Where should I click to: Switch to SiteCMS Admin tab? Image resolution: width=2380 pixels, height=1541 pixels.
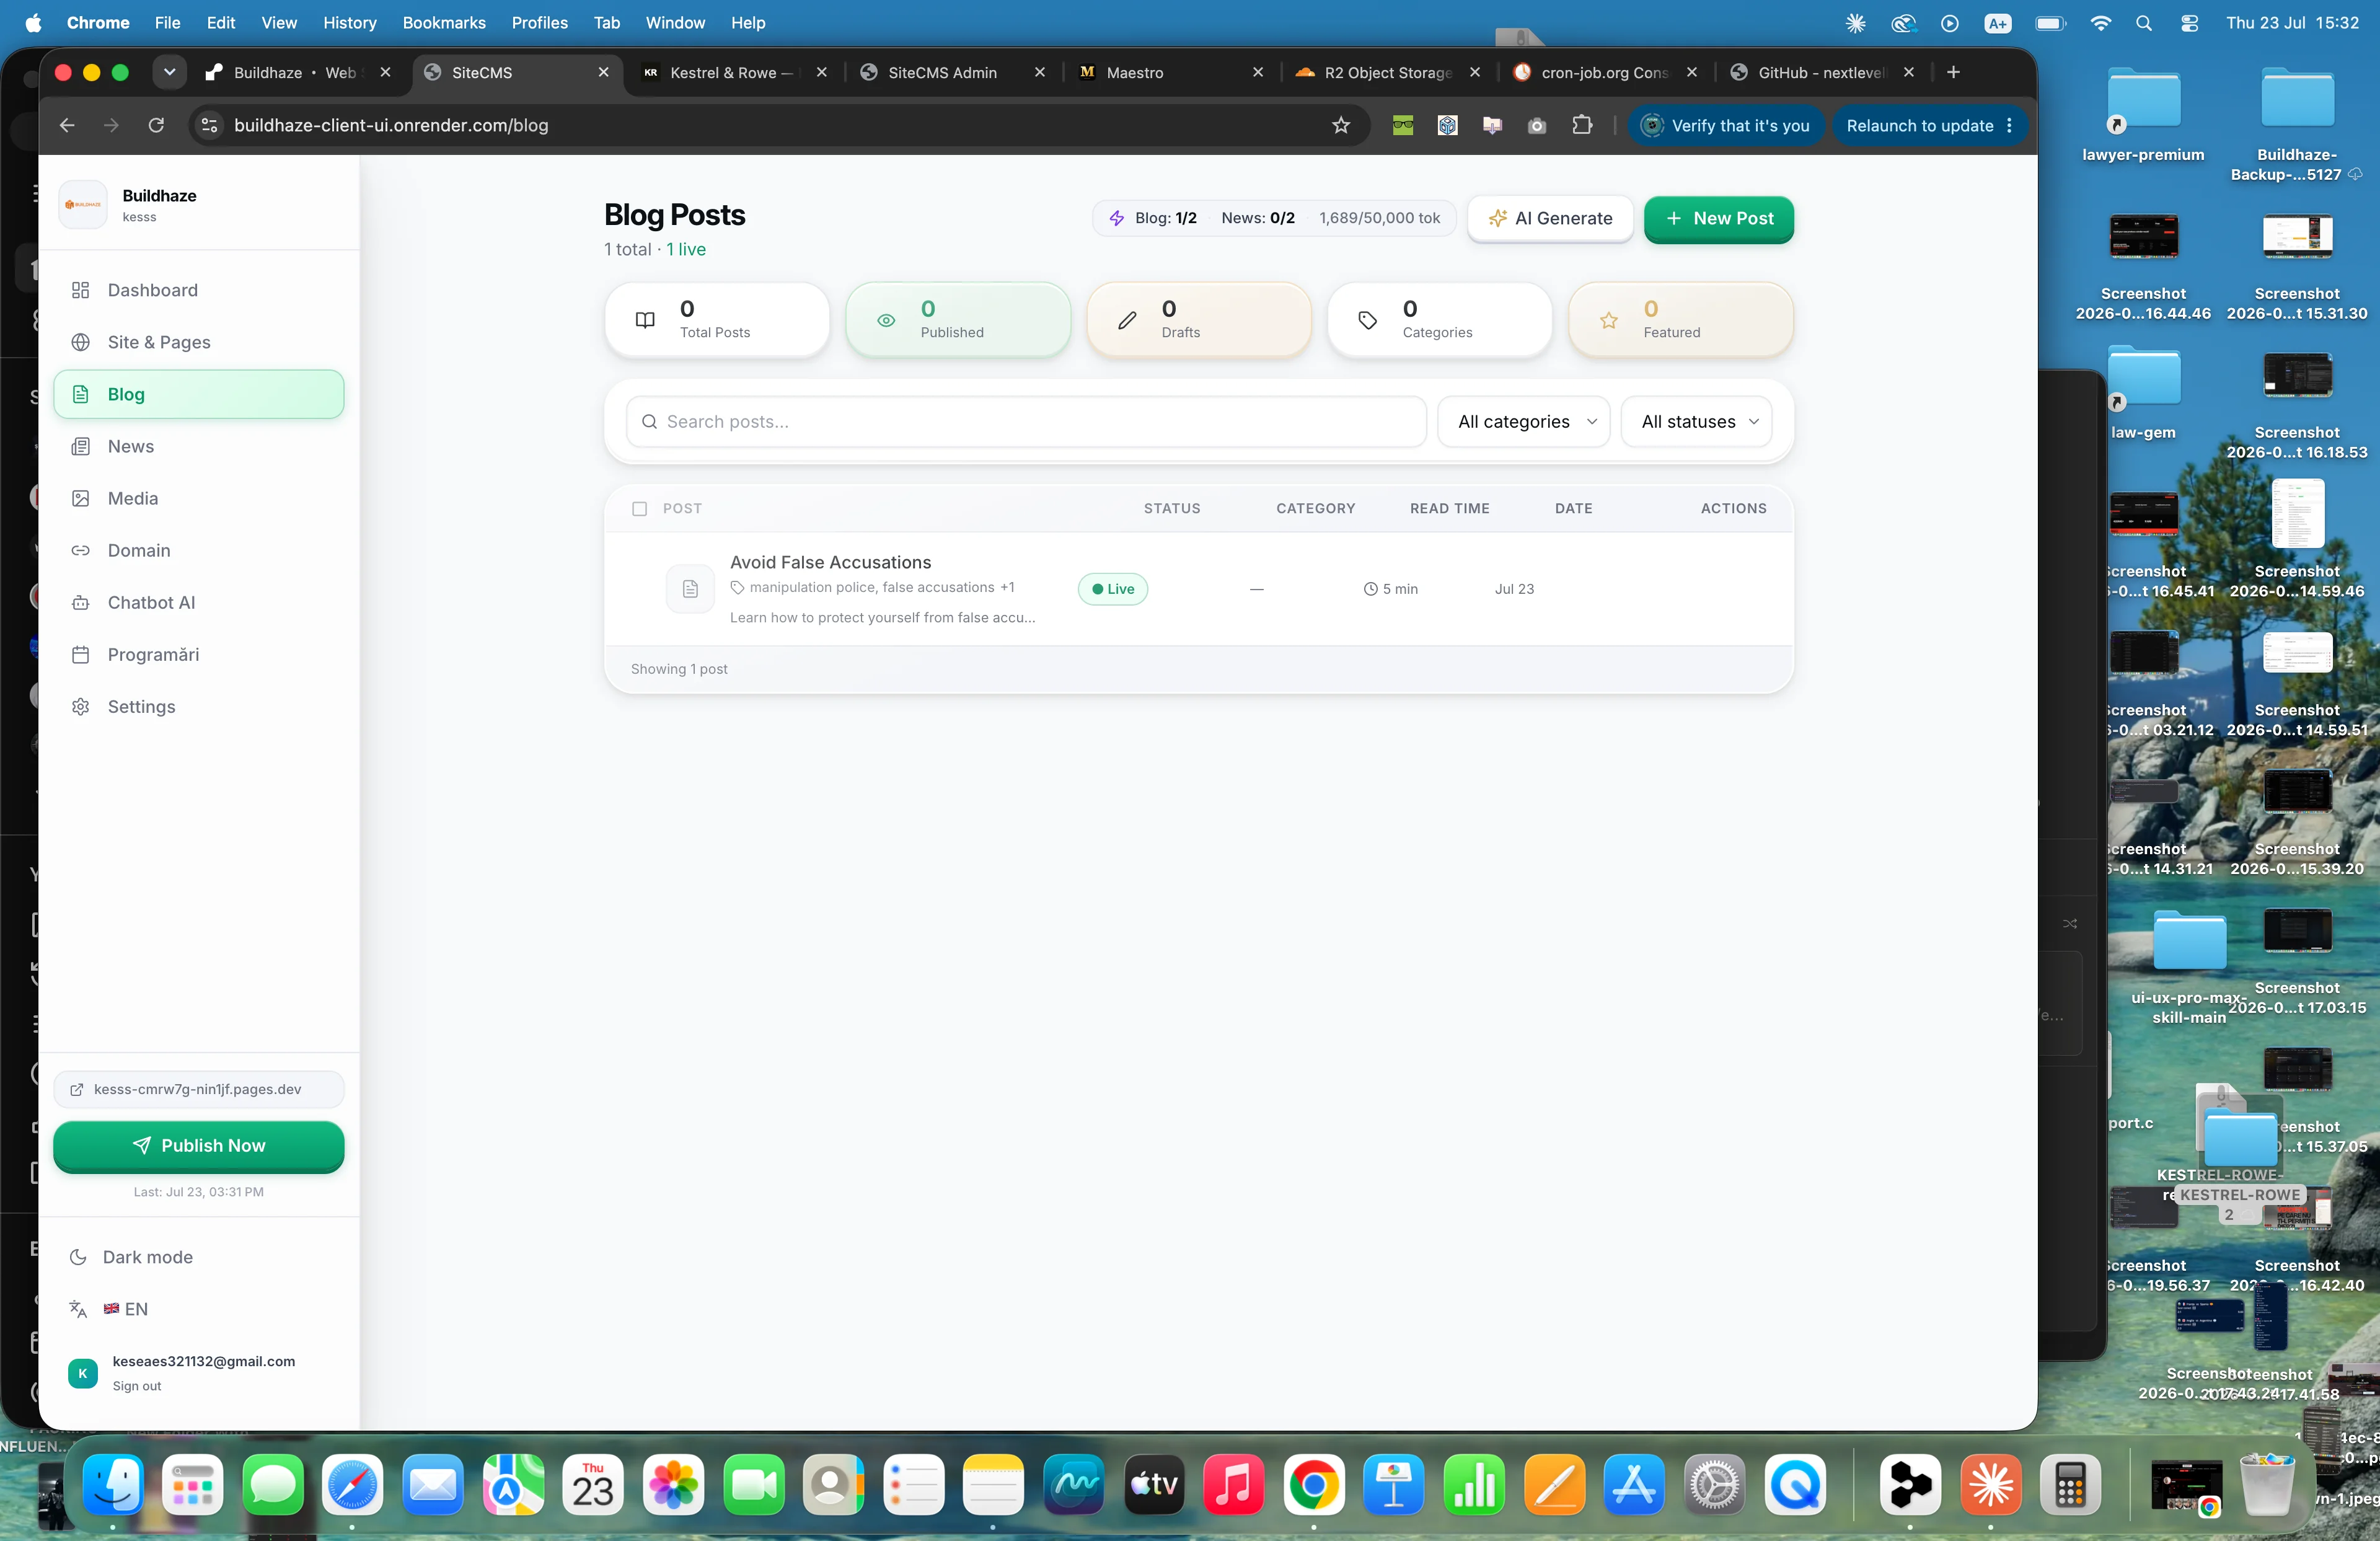952,72
